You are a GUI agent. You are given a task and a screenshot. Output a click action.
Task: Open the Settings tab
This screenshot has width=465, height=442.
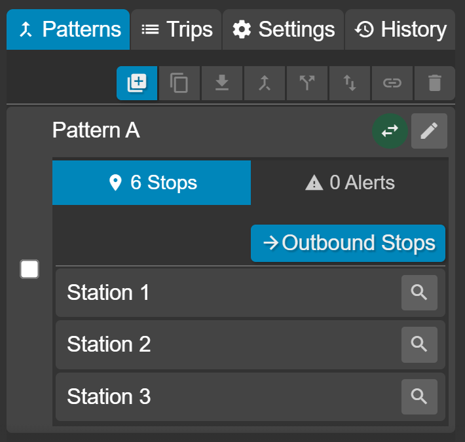[283, 29]
